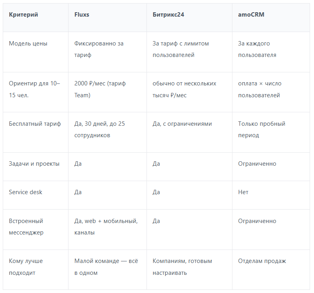Select the Отделам продаж cell
This screenshot has width=314, height=293.
[x=262, y=261]
